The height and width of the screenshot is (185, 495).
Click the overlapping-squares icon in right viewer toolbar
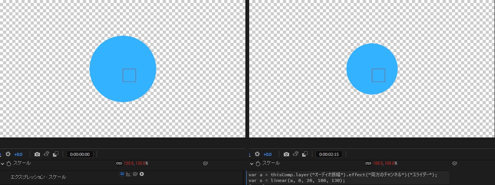click(305, 154)
